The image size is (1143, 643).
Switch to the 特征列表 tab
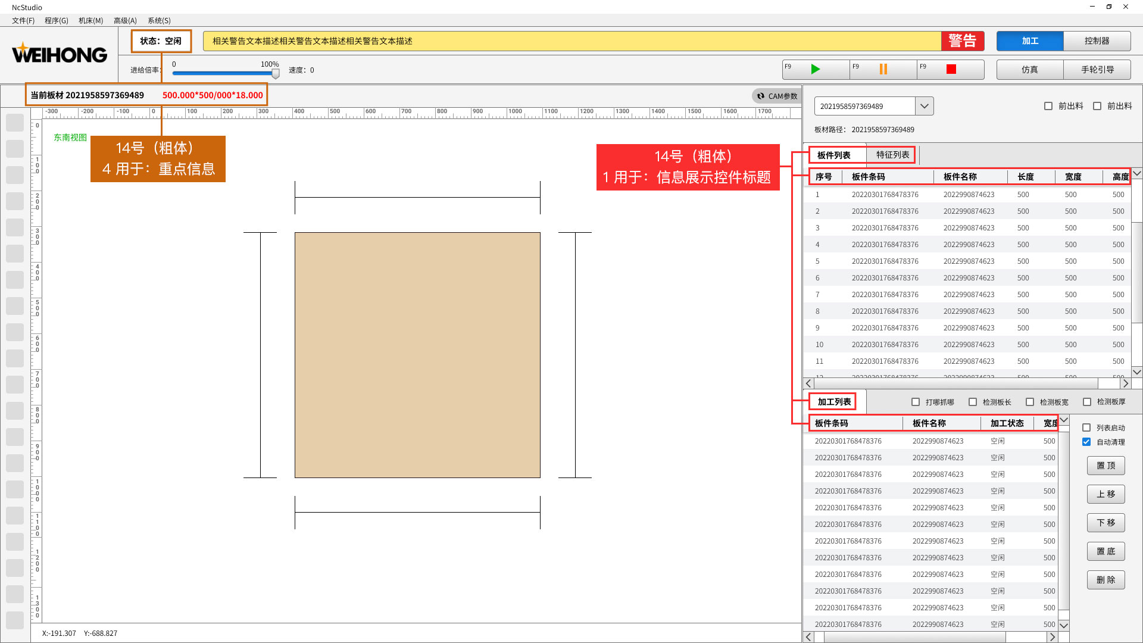(892, 155)
